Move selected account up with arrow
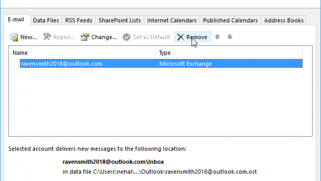This screenshot has width=321, height=181. pos(217,37)
